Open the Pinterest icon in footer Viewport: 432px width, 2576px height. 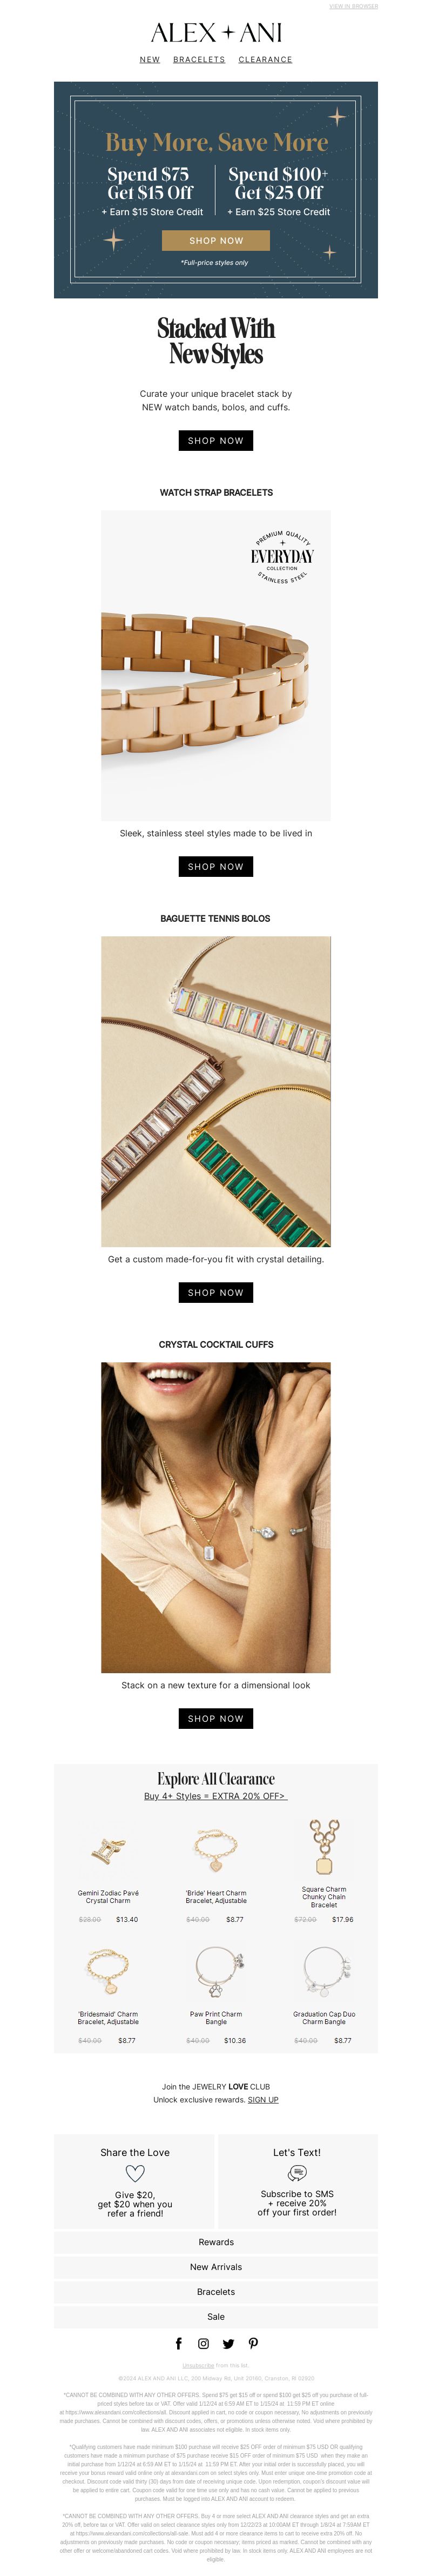pyautogui.click(x=253, y=2343)
